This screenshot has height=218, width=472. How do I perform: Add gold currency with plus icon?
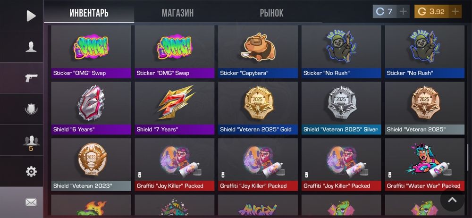coord(455,12)
